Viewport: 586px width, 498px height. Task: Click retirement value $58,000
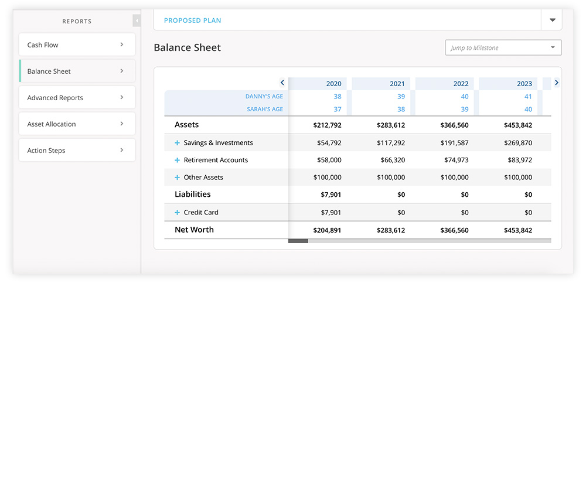(329, 160)
